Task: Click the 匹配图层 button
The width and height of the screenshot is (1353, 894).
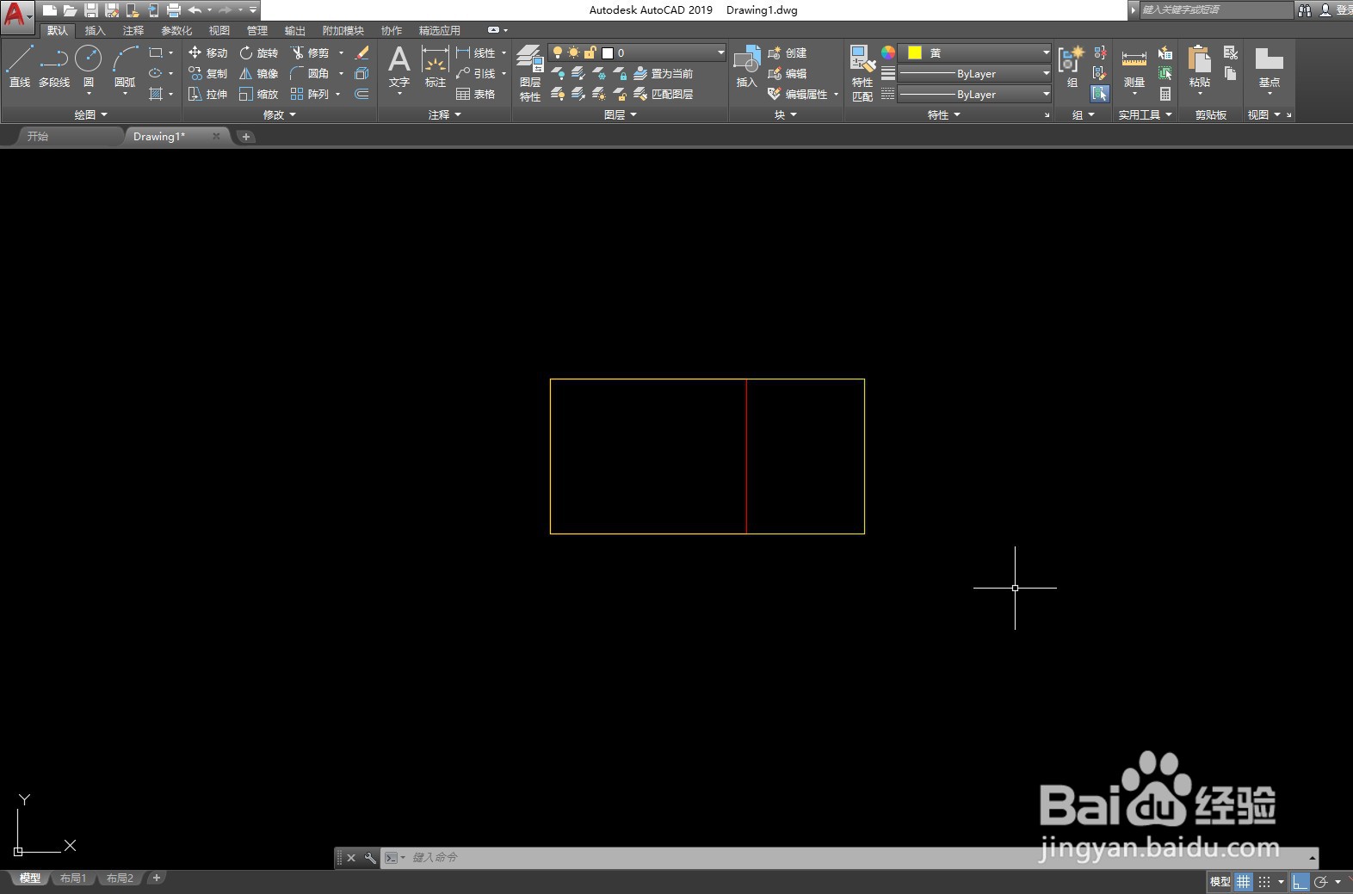Action: (663, 94)
